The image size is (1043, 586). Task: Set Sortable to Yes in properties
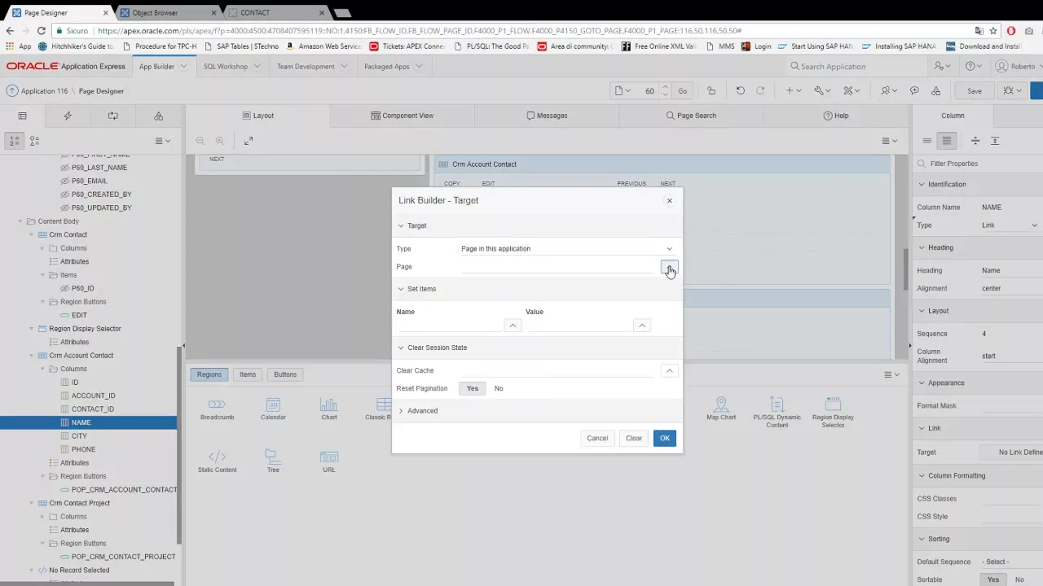pyautogui.click(x=993, y=579)
